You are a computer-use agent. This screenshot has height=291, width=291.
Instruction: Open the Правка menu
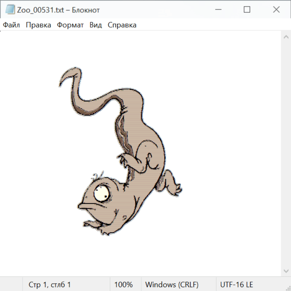(x=38, y=25)
